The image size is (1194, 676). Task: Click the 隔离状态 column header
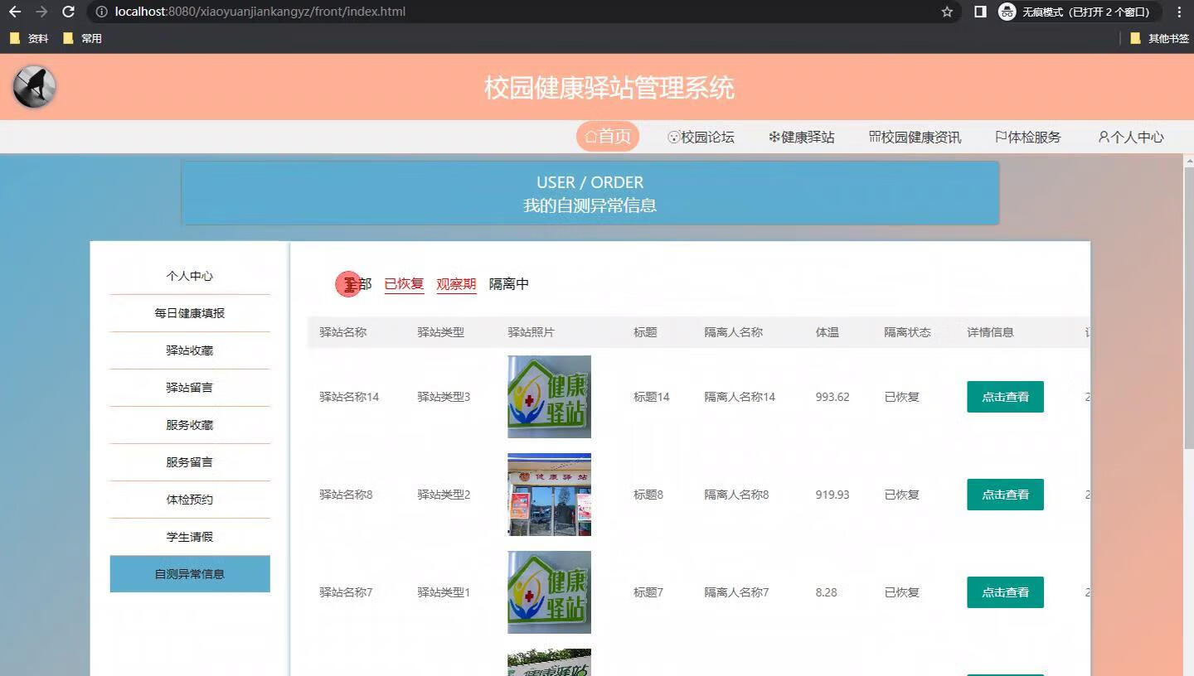click(907, 332)
